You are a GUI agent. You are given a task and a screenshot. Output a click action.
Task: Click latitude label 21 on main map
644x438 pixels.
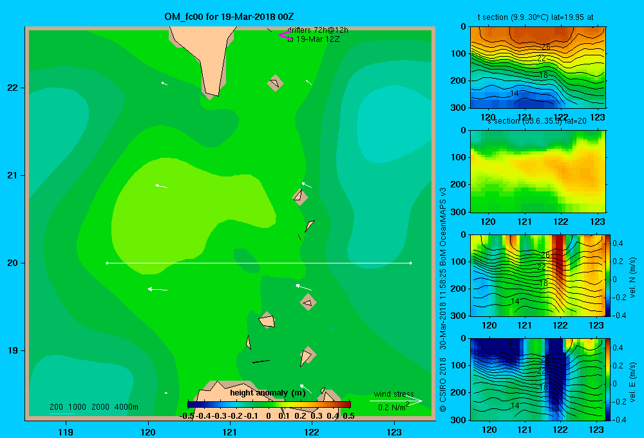(x=13, y=175)
